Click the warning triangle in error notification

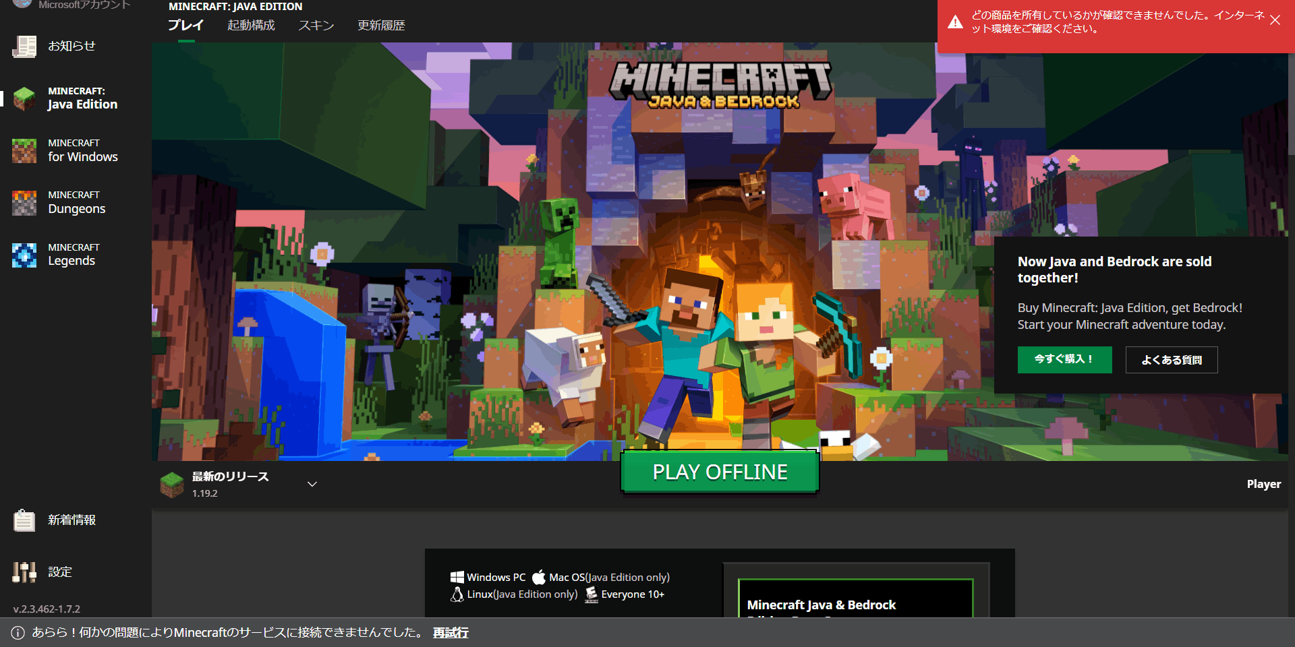click(955, 22)
